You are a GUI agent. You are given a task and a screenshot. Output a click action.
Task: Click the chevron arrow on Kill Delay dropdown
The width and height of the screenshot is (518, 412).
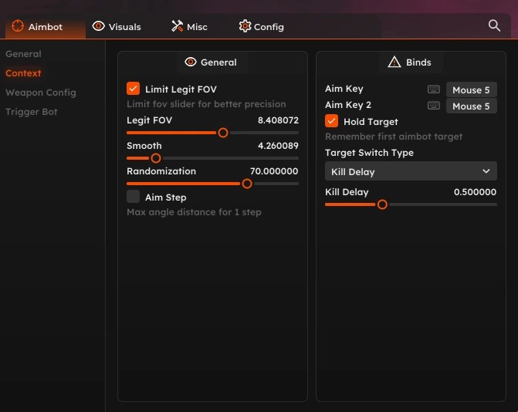point(486,171)
